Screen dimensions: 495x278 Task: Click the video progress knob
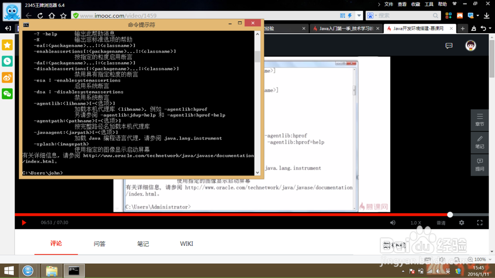coord(450,215)
